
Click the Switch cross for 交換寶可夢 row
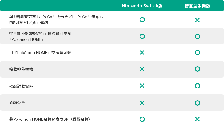tap(142, 52)
